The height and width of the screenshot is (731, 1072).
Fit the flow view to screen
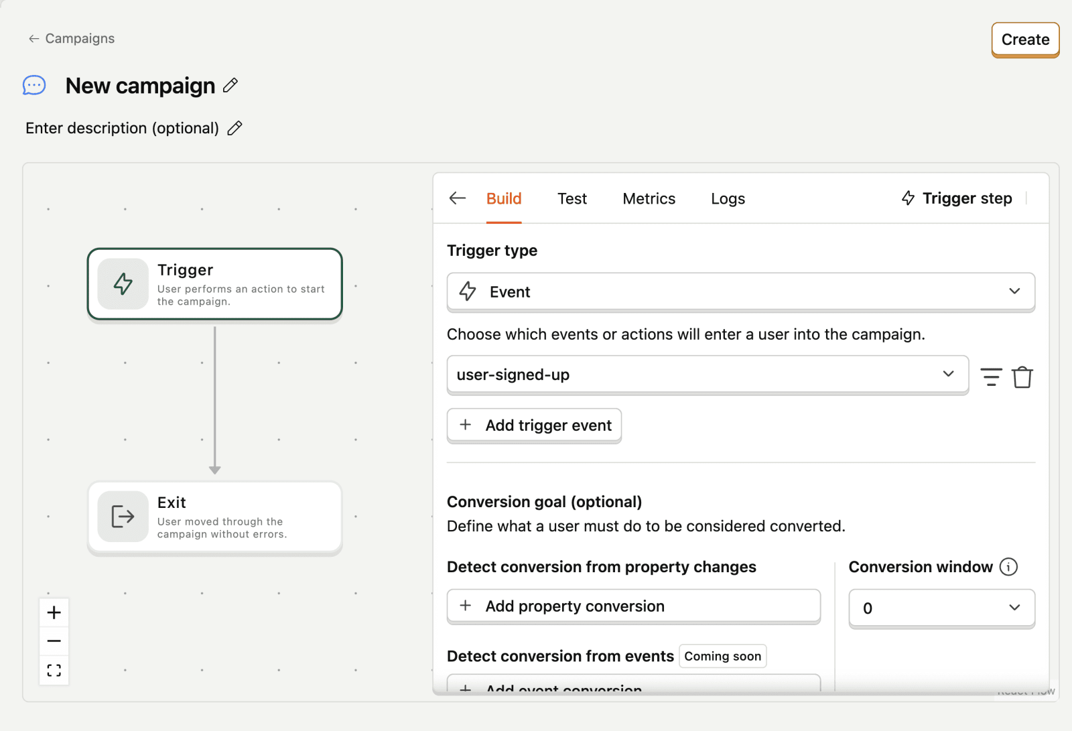[x=54, y=670]
